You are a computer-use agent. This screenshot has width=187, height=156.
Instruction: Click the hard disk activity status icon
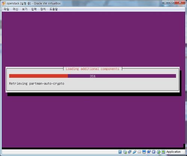tap(120, 152)
